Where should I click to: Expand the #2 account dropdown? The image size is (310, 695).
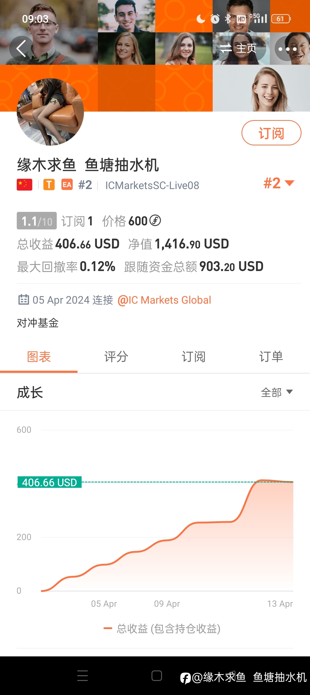click(x=279, y=183)
